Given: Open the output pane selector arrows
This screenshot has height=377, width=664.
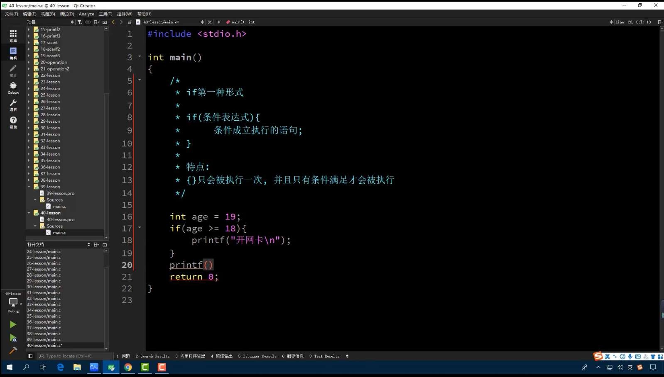Looking at the screenshot, I should tap(347, 356).
